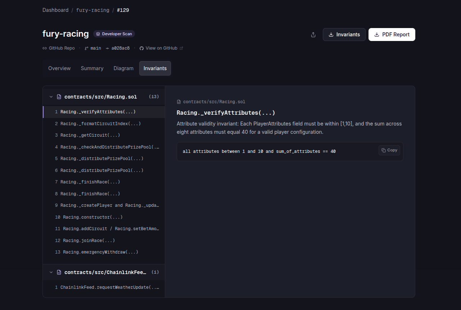
Task: Select item 8 Racing._finishRace(...)
Action: pos(104,193)
